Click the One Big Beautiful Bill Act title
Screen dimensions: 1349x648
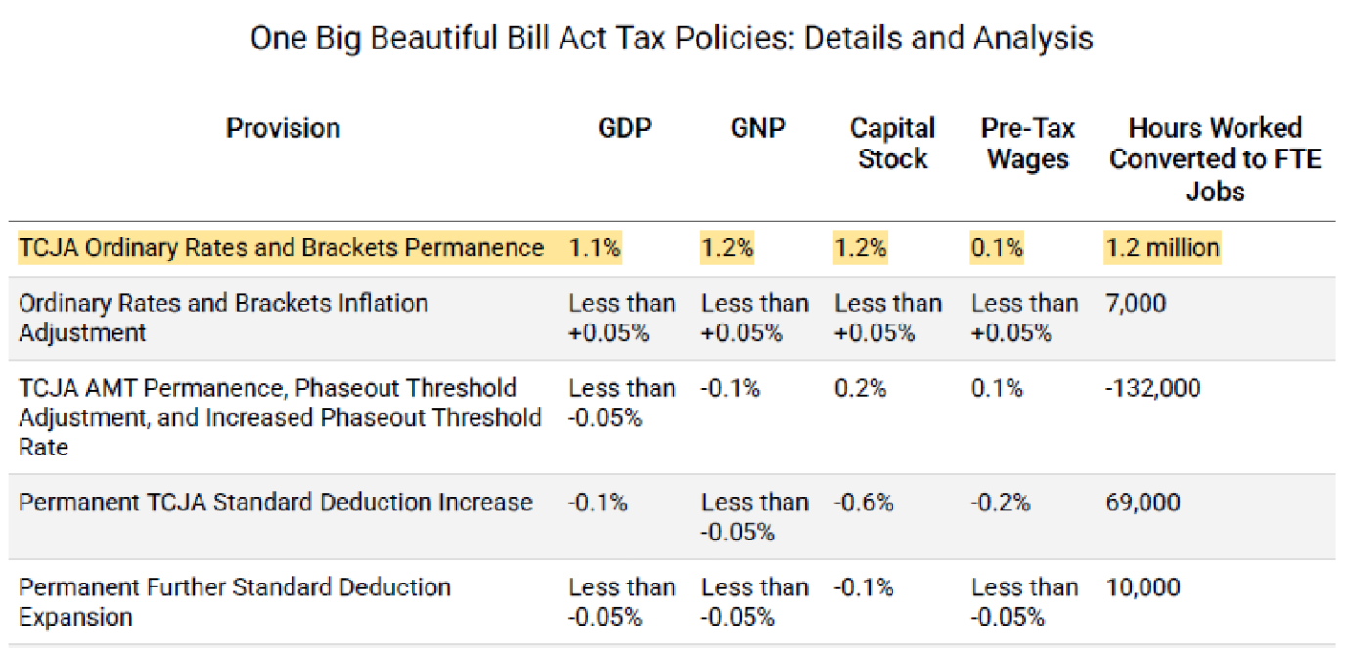672,38
